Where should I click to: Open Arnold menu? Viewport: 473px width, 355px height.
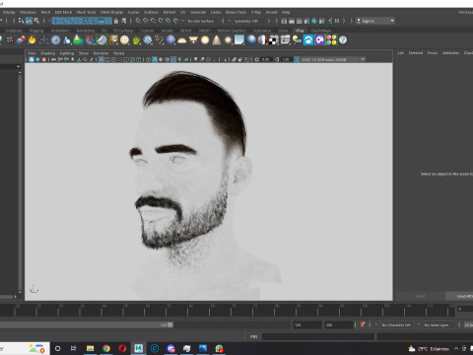[272, 12]
